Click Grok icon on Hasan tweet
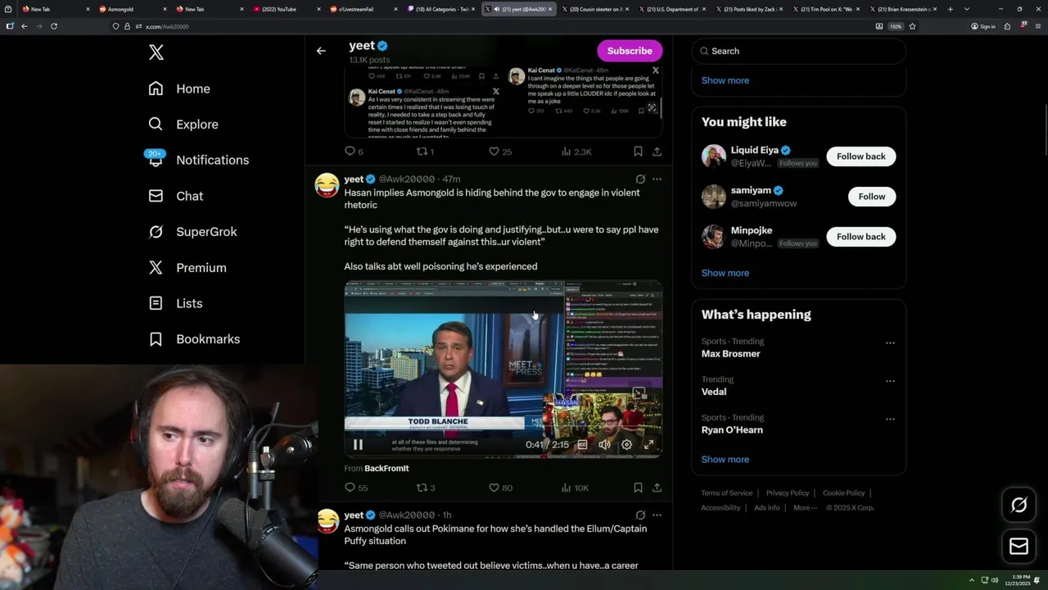 (640, 179)
